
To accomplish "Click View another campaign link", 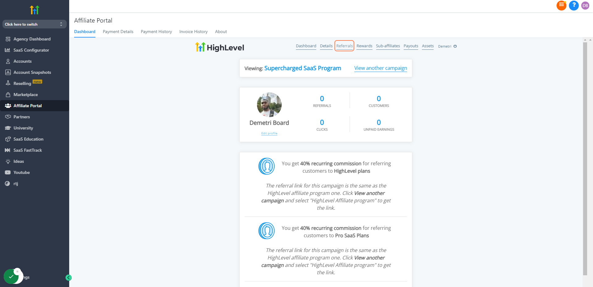I will coord(381,68).
